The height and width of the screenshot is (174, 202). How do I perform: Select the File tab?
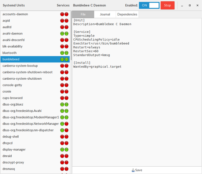(83, 14)
